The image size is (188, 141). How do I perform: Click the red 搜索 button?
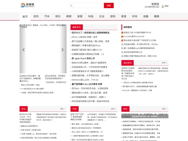coord(109,5)
